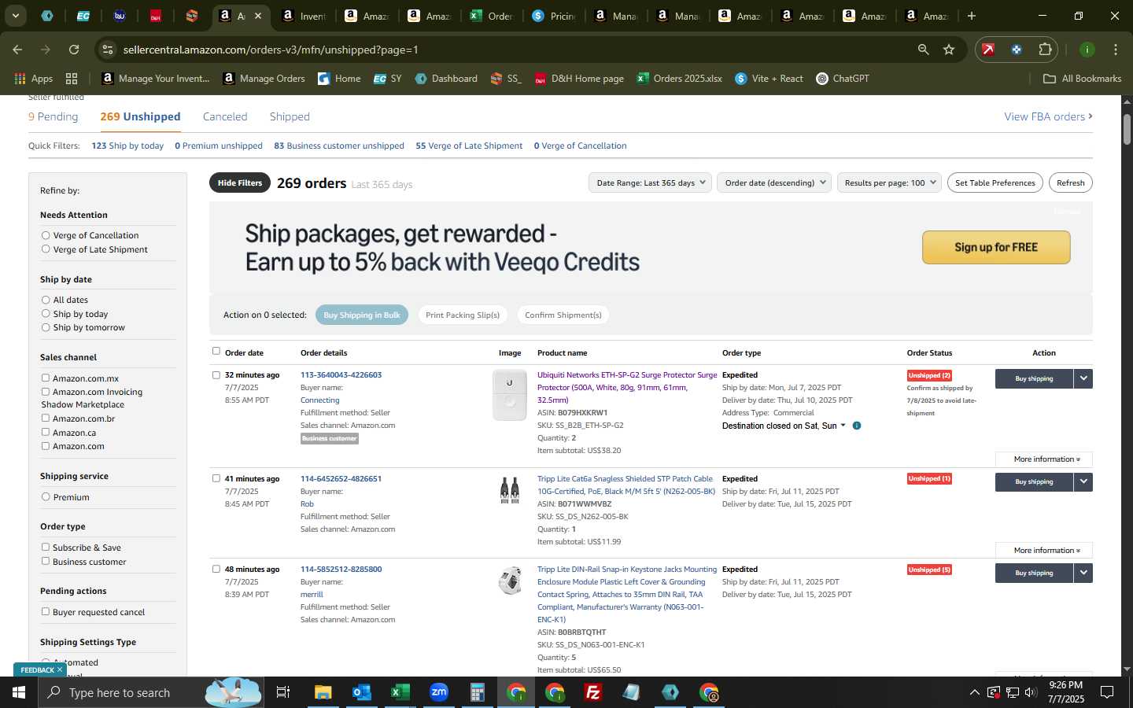The image size is (1133, 708).
Task: Open Dashboard bookmark
Action: [x=446, y=79]
